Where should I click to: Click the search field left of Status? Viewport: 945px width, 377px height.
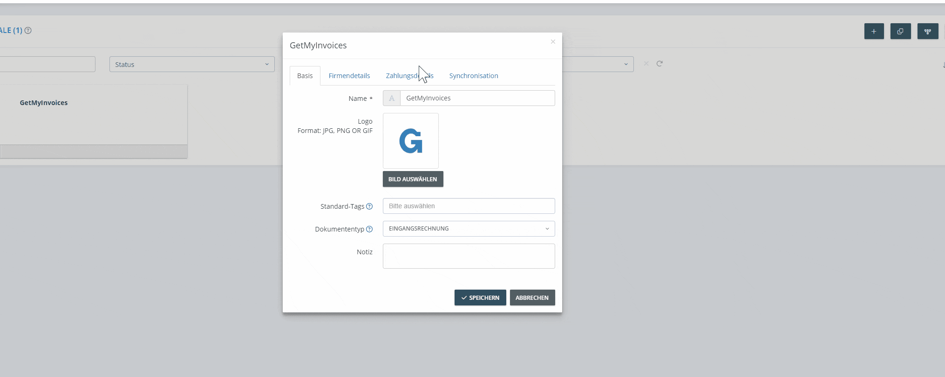point(47,64)
